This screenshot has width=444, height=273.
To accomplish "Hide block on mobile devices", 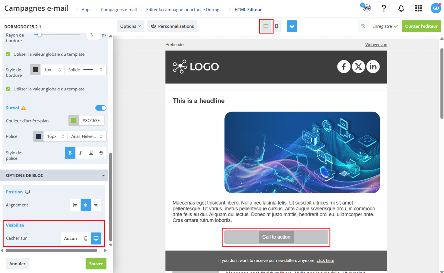I will pos(86,238).
